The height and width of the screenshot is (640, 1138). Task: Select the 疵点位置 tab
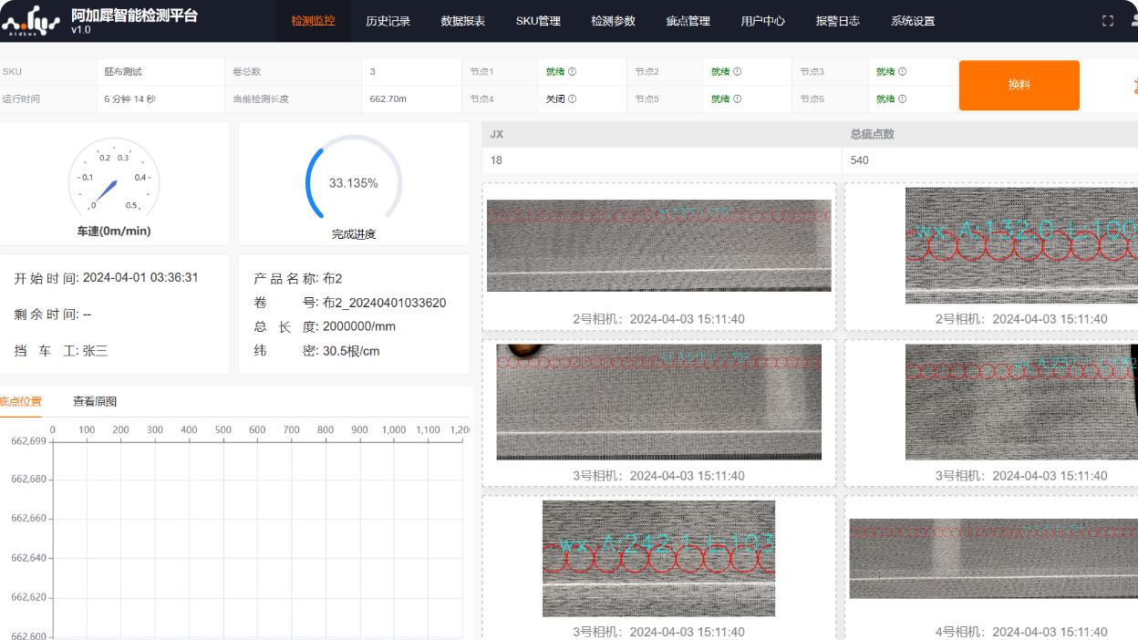point(20,401)
